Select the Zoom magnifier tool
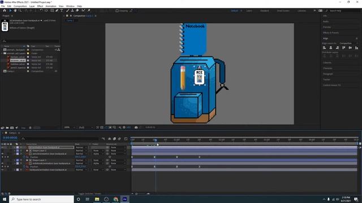Viewport: 362px width, 203px height. pyautogui.click(x=20, y=11)
